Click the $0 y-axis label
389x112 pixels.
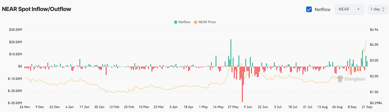[20, 66]
